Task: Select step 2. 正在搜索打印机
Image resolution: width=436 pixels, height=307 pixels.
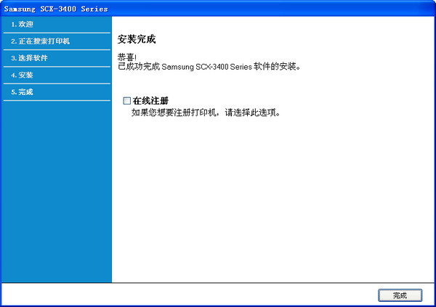Action: pos(57,41)
